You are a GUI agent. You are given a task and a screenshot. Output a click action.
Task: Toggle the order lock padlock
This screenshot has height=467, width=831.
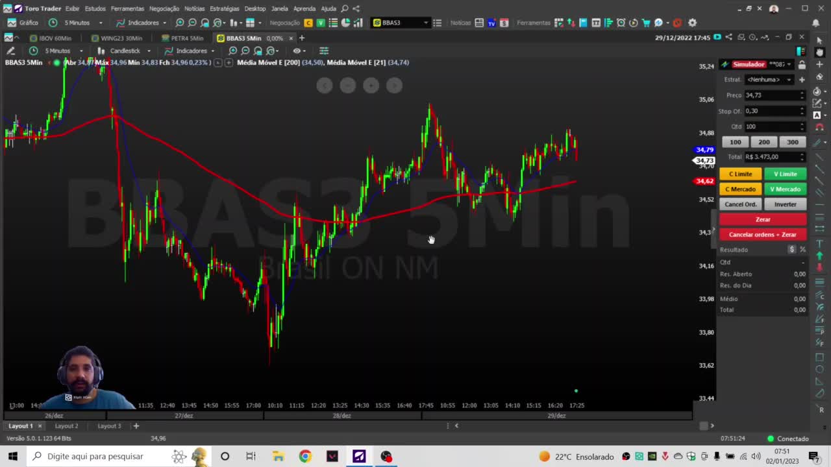point(802,64)
